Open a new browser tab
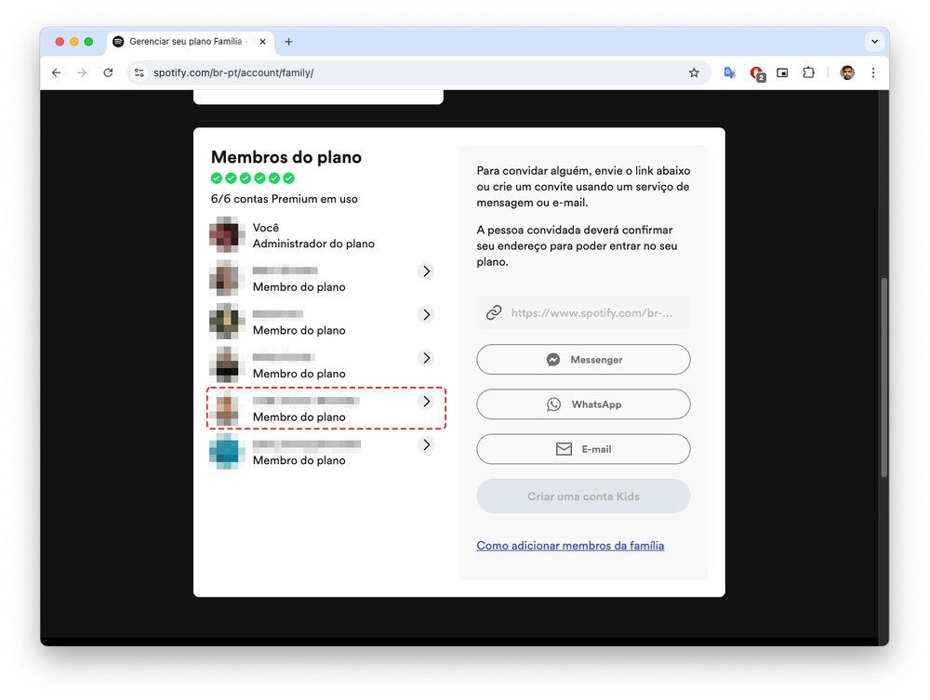This screenshot has height=700, width=930. tap(288, 42)
